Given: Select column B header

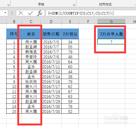Looking at the screenshot, I should [x=14, y=21].
